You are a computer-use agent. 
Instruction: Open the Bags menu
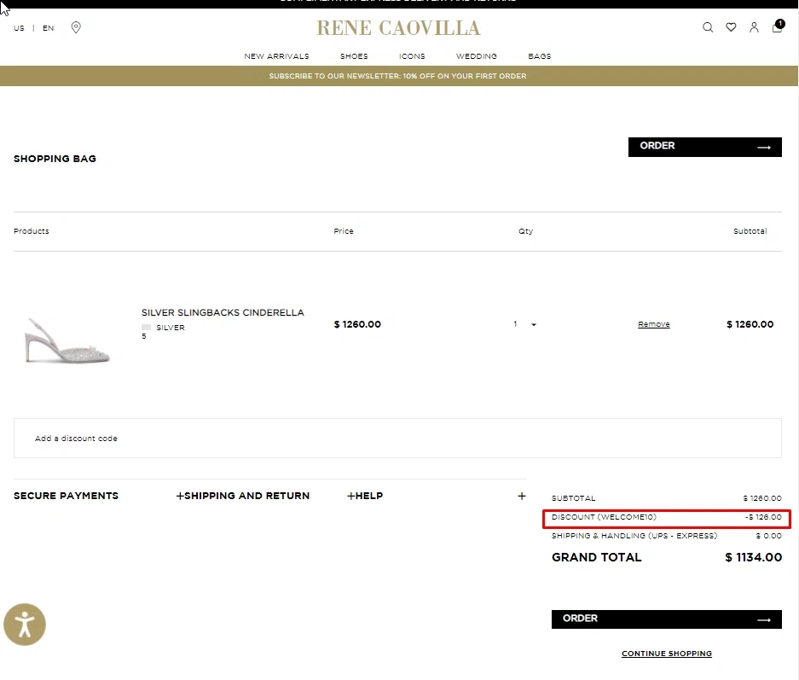[x=540, y=56]
